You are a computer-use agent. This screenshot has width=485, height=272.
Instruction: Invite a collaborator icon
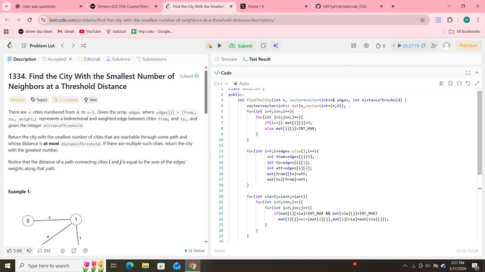[434, 46]
